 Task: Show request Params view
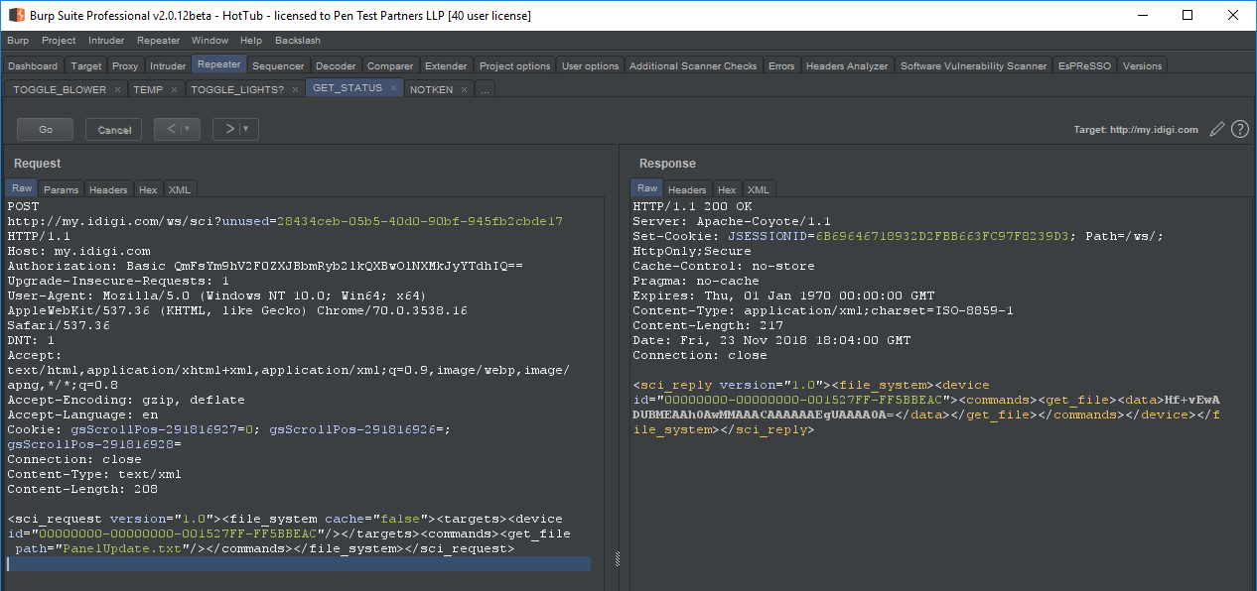[x=61, y=189]
